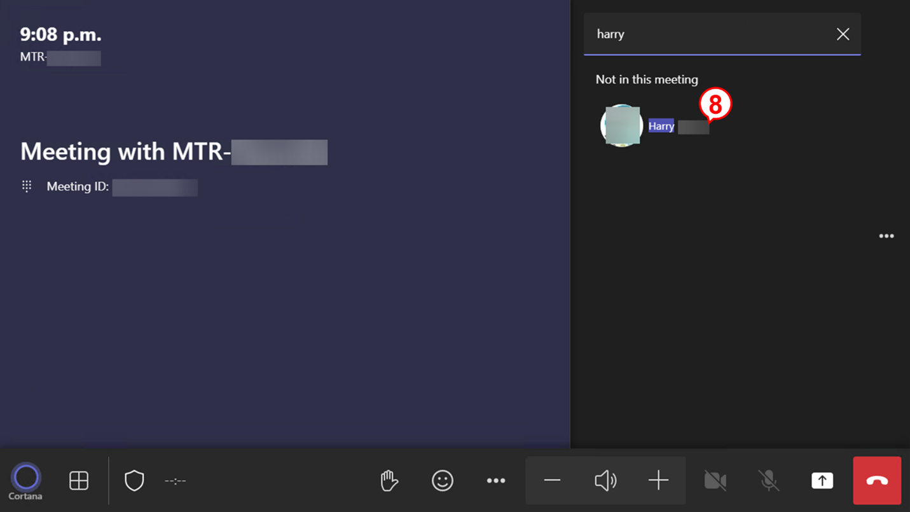The width and height of the screenshot is (910, 512).
Task: Raise your hand in the meeting
Action: click(389, 481)
